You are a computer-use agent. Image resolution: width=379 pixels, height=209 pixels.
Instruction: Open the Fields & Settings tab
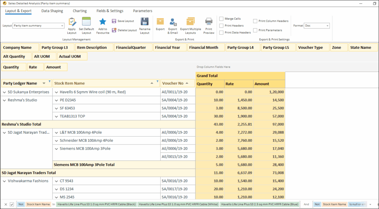pyautogui.click(x=110, y=11)
